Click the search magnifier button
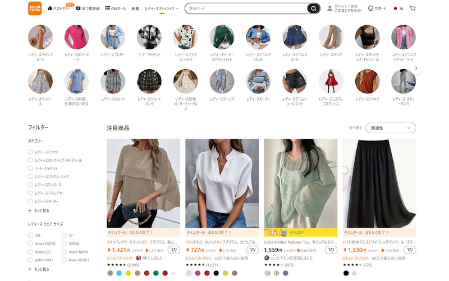449x281 pixels. (x=314, y=8)
